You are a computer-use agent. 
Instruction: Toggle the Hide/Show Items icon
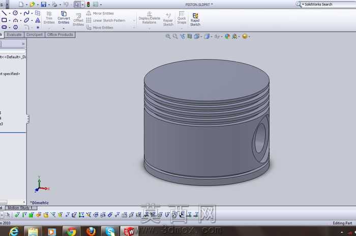(217, 36)
